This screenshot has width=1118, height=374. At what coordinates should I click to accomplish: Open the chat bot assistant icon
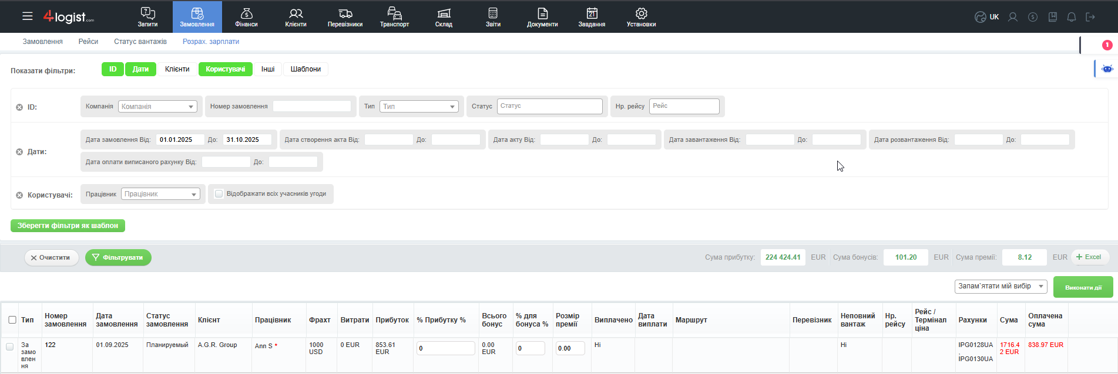click(x=1107, y=69)
